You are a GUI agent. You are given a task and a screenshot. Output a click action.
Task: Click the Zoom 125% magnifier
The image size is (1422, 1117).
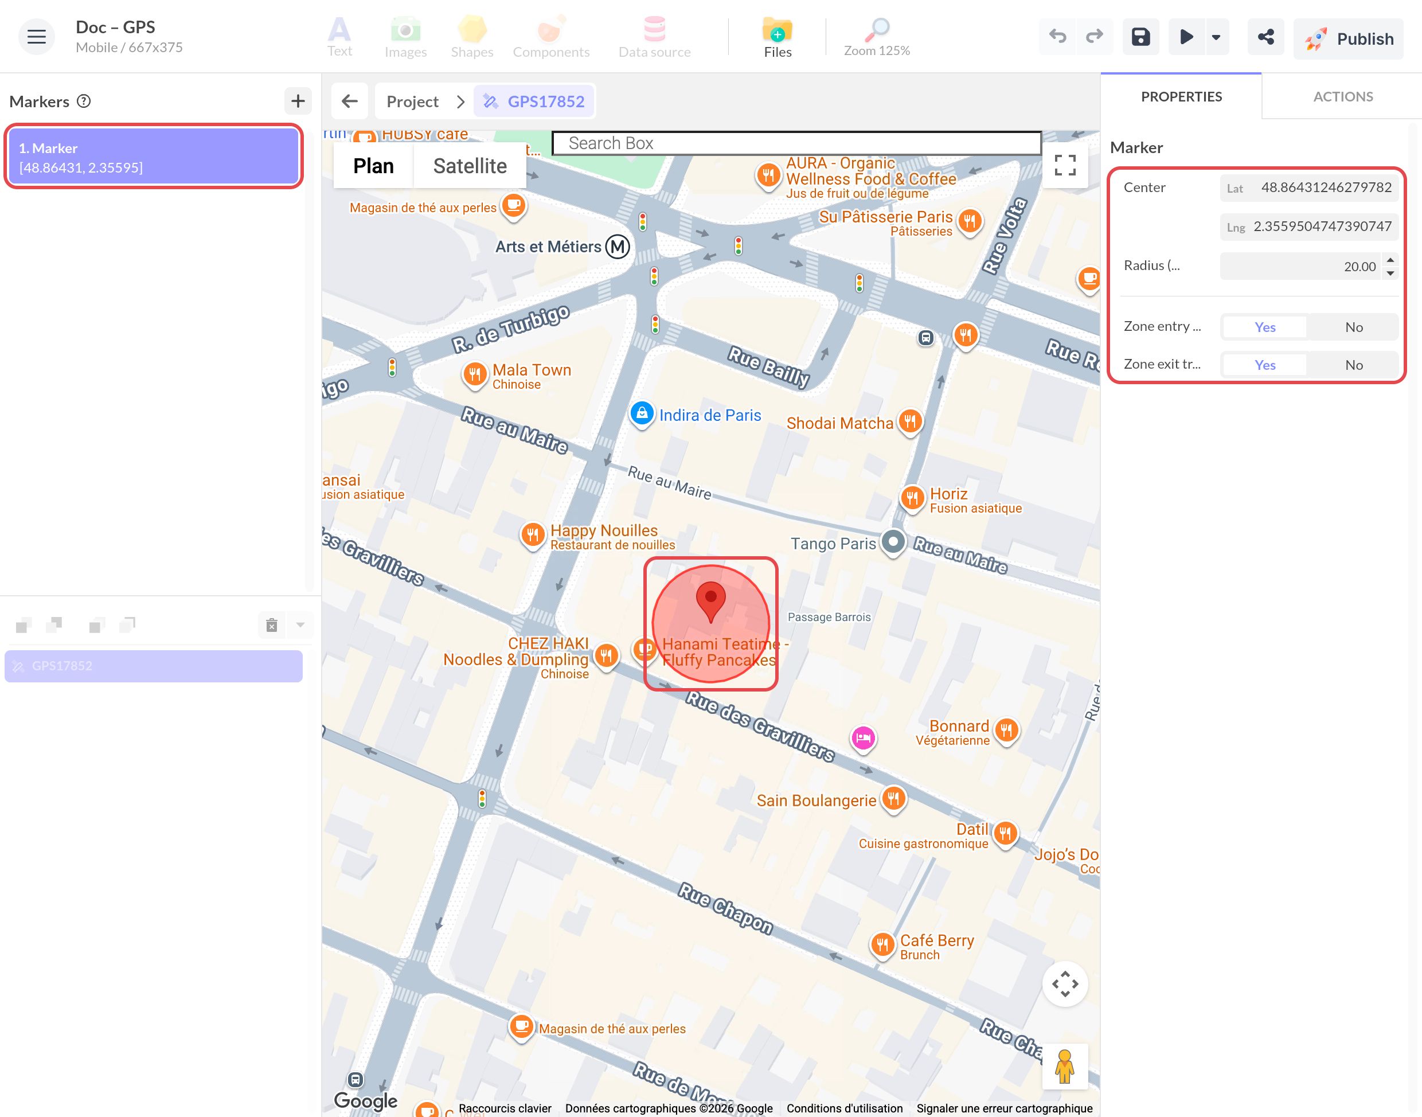tap(877, 37)
